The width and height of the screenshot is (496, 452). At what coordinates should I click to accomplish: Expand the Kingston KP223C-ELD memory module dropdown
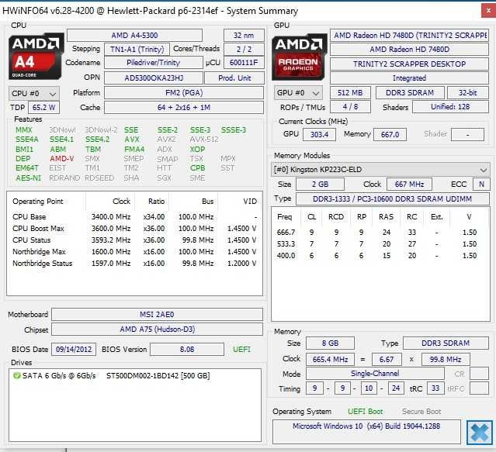[380, 170]
